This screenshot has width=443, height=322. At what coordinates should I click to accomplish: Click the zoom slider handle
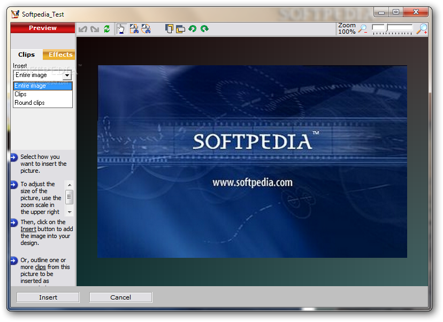[386, 28]
